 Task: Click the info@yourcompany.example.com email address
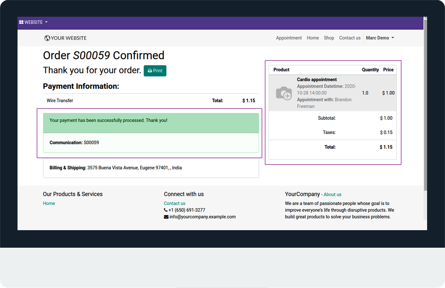click(x=203, y=217)
